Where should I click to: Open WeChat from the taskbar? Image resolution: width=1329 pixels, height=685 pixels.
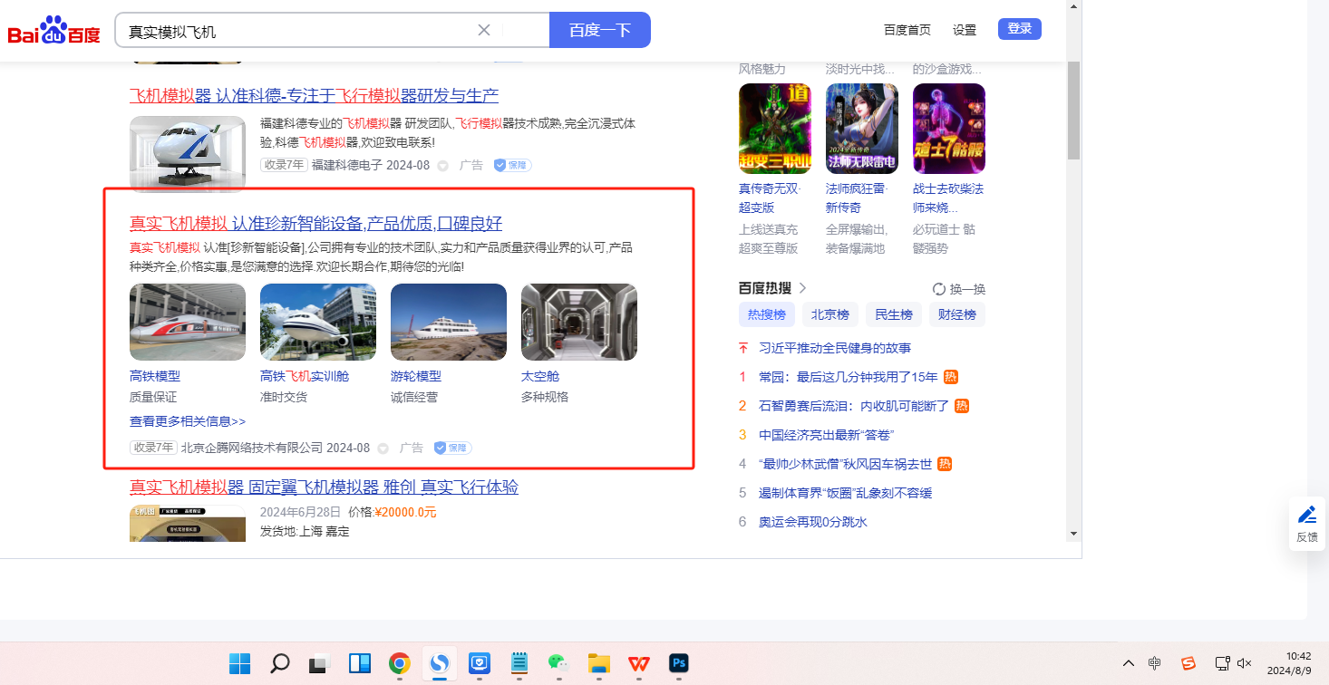pos(558,663)
